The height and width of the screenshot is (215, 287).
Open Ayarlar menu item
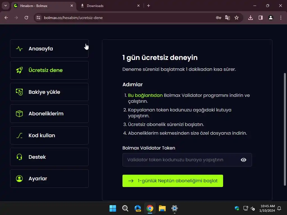[x=49, y=179]
